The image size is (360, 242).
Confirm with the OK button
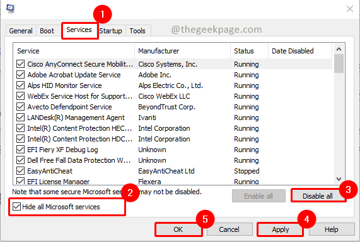tap(178, 229)
